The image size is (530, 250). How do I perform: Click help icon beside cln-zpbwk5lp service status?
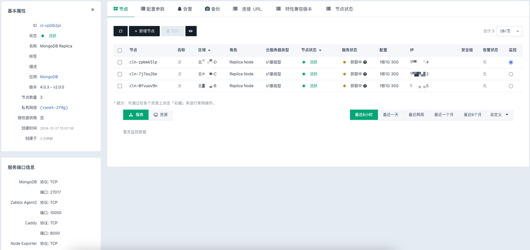coord(365,62)
